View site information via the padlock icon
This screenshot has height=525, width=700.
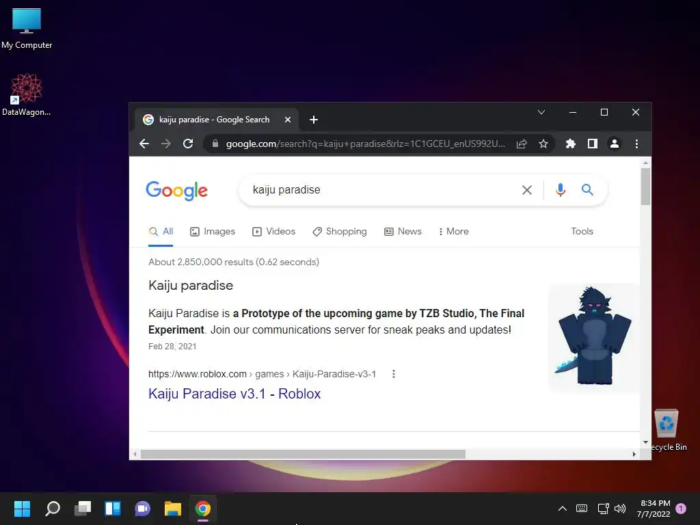[215, 144]
